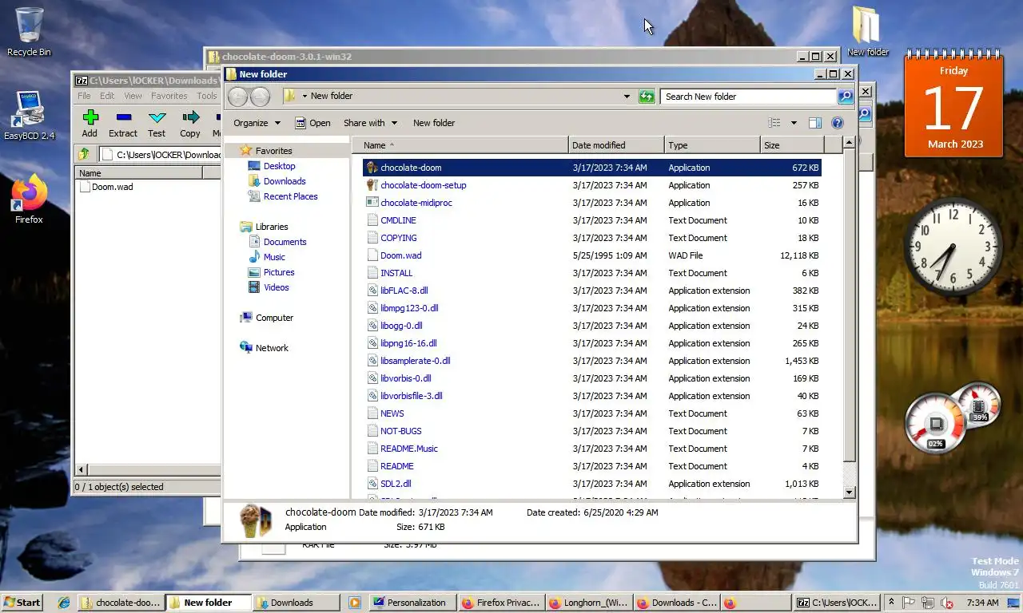Select the SDL2.dll file

coord(591,484)
